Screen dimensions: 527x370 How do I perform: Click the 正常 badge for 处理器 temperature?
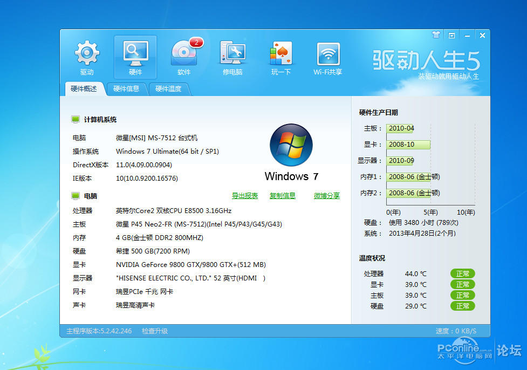(x=462, y=273)
